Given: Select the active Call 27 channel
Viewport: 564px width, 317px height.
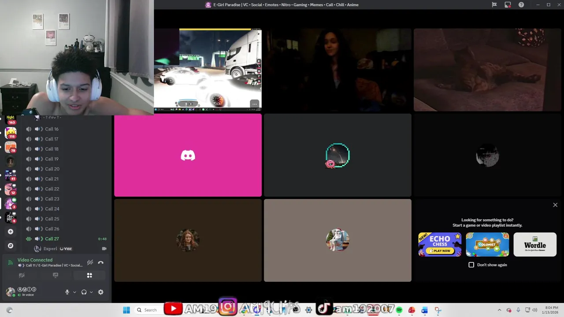Looking at the screenshot, I should (x=66, y=239).
